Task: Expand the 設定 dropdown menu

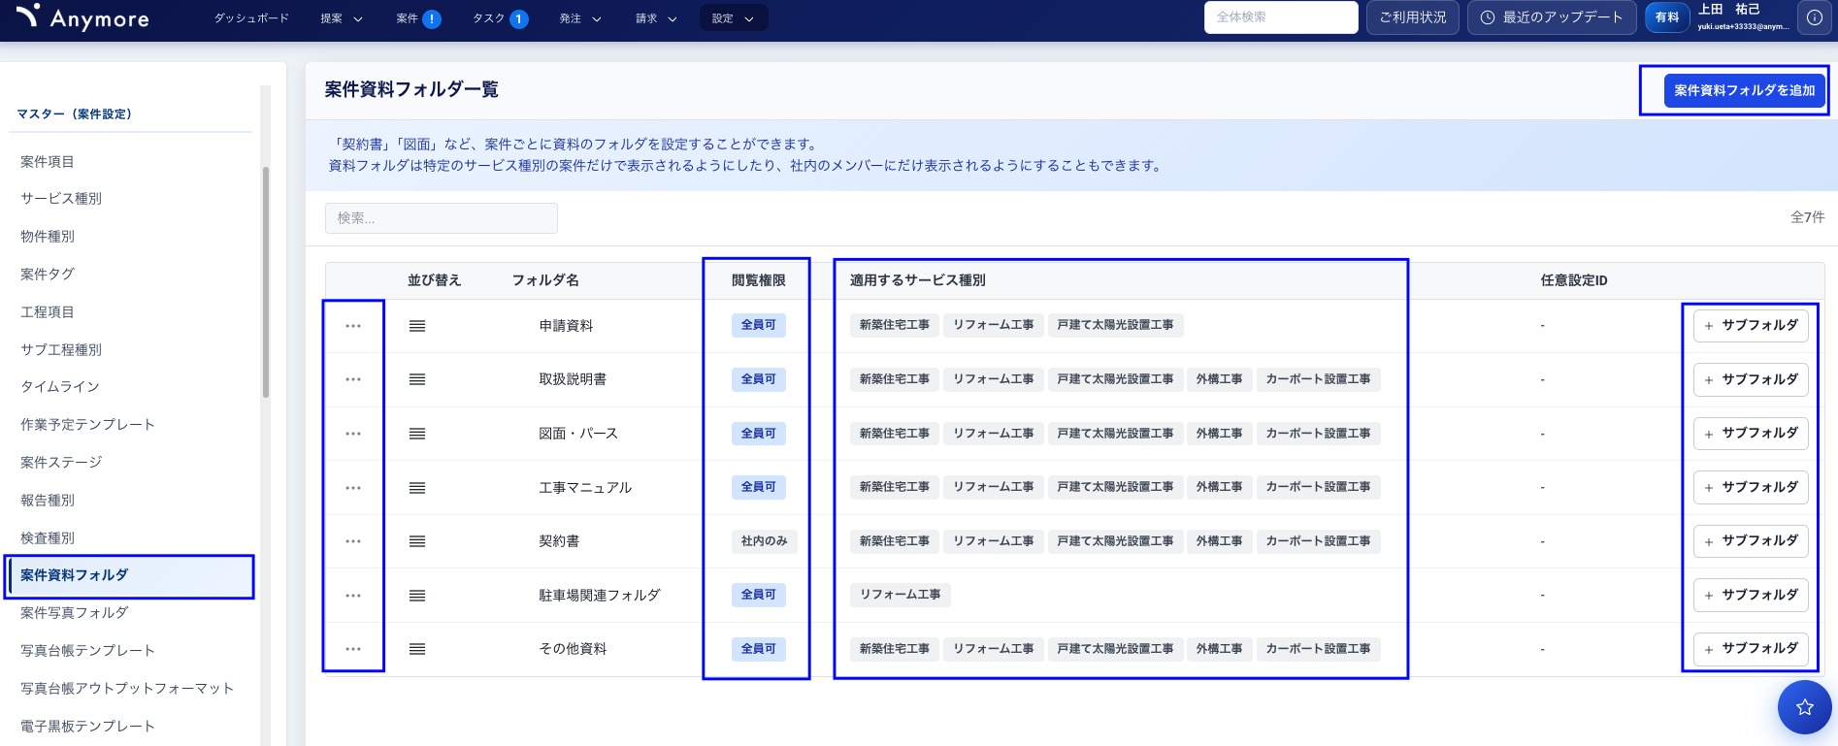Action: 734,18
